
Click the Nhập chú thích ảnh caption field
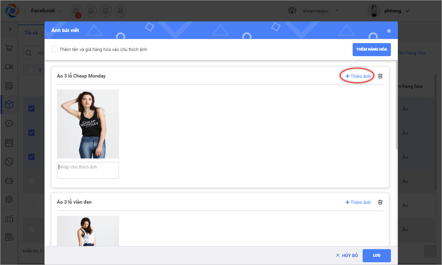(88, 170)
